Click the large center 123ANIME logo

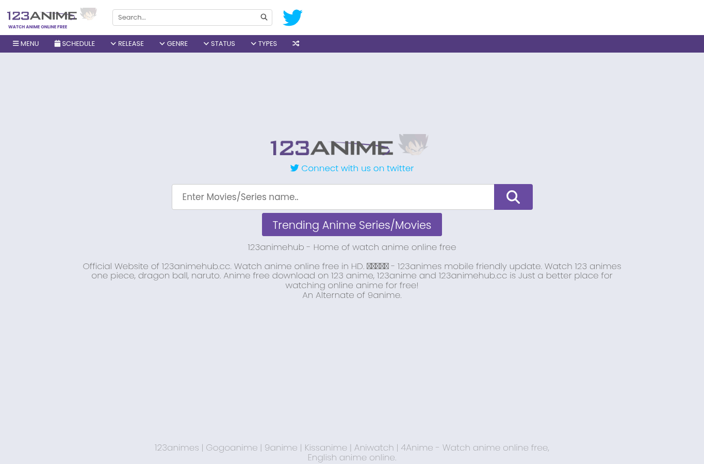pyautogui.click(x=350, y=145)
